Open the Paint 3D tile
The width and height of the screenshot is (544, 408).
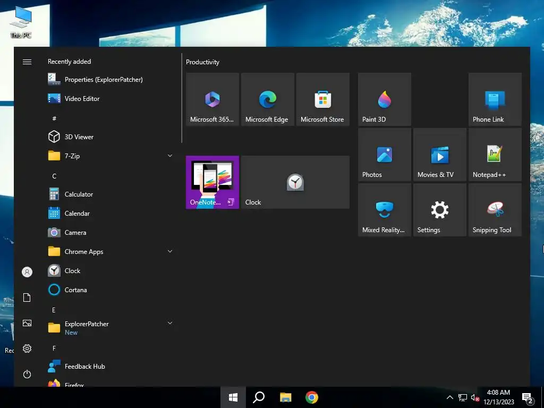385,99
